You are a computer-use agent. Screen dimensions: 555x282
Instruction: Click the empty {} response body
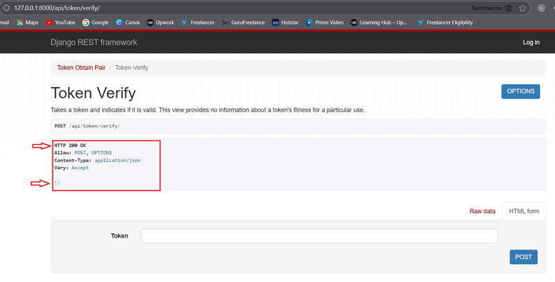click(x=58, y=183)
